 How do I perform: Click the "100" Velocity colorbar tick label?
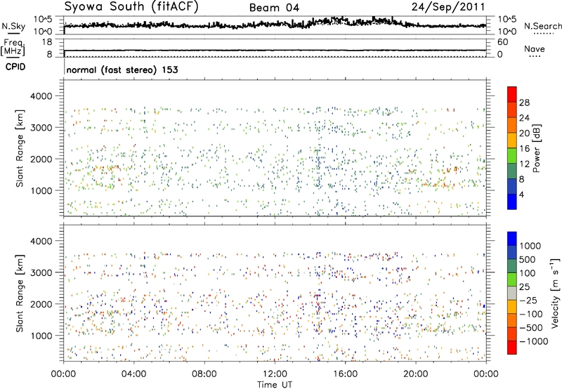tap(528, 273)
